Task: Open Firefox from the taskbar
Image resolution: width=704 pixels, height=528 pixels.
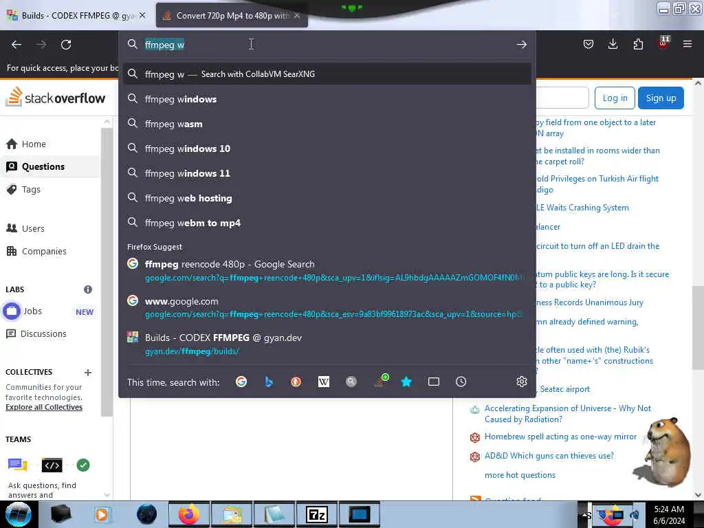Action: click(189, 514)
